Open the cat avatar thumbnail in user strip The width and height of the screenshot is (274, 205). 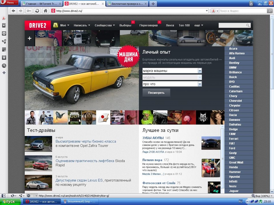pyautogui.click(x=89, y=117)
